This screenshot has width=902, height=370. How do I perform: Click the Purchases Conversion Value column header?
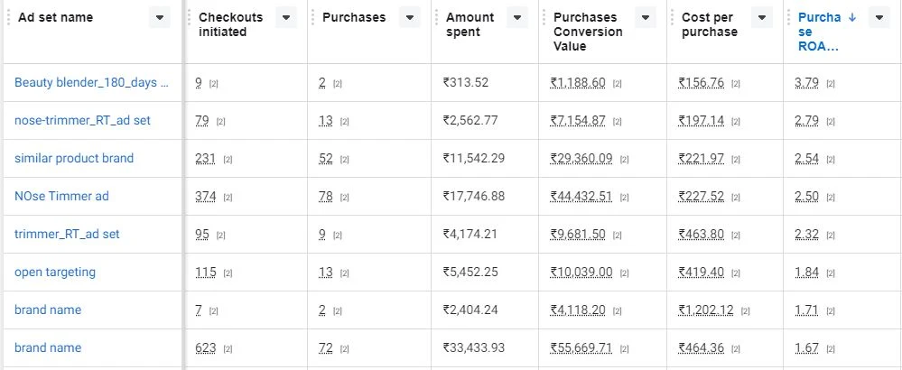point(588,32)
